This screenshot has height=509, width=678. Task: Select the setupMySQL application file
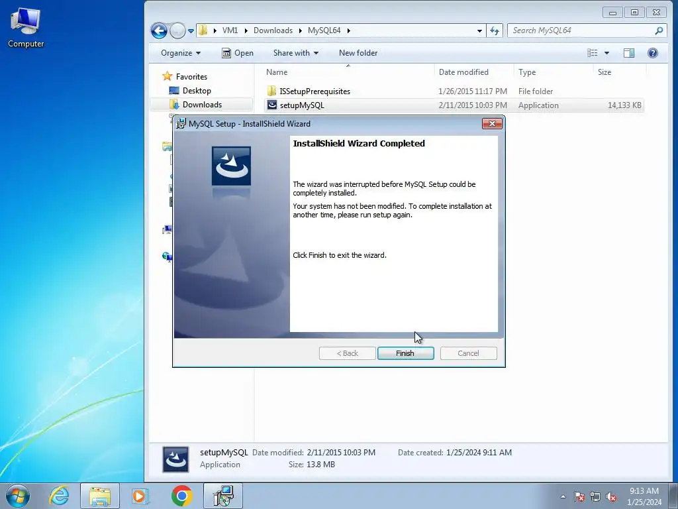(x=302, y=105)
